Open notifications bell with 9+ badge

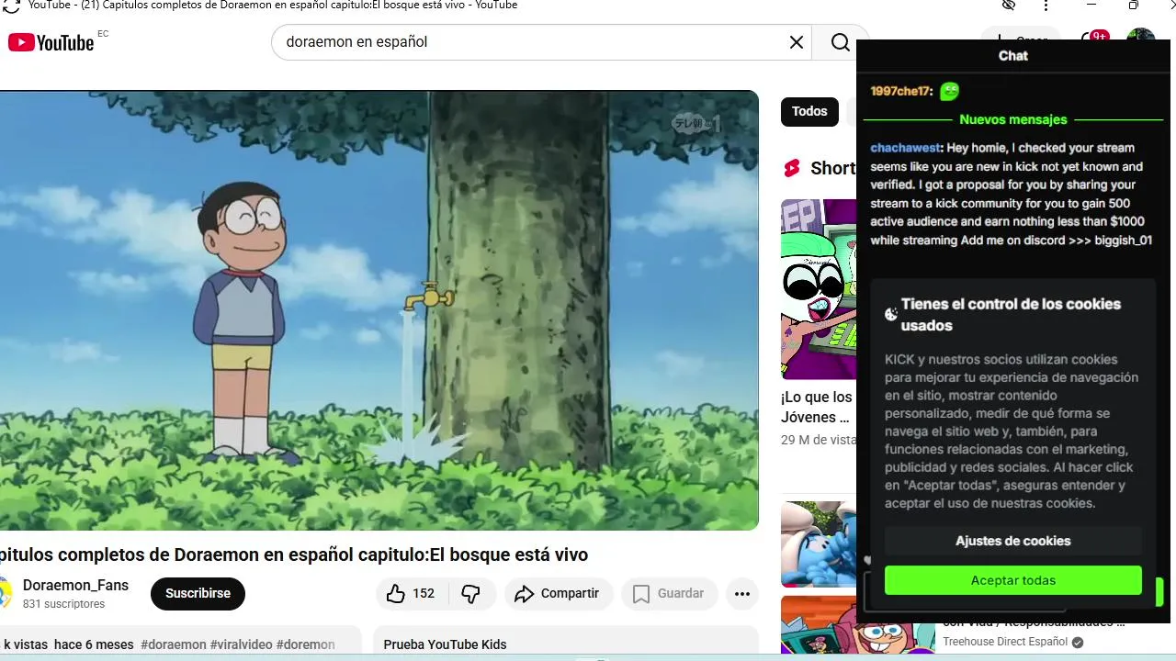pos(1093,38)
